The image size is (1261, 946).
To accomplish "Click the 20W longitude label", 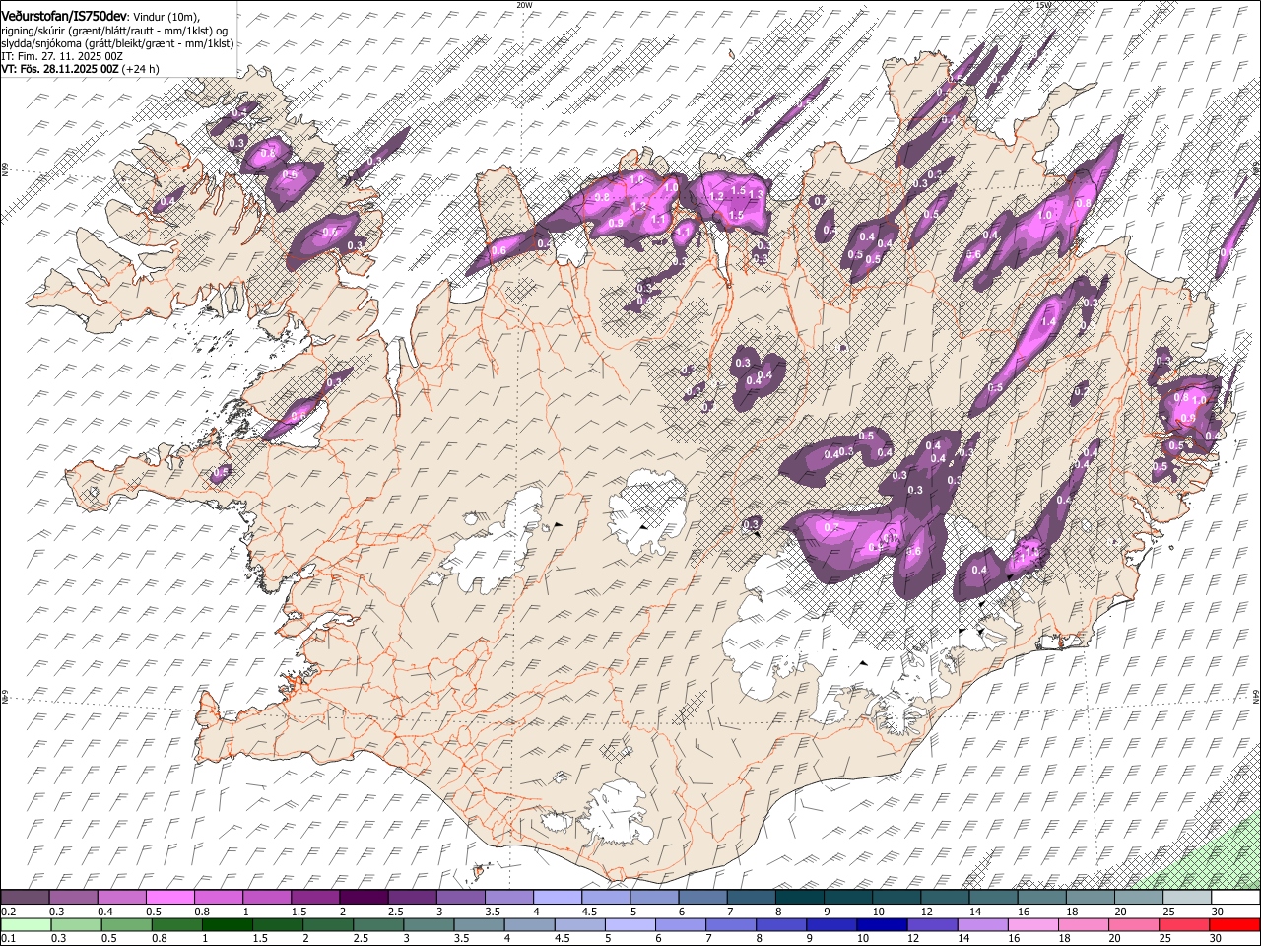I will pyautogui.click(x=524, y=5).
